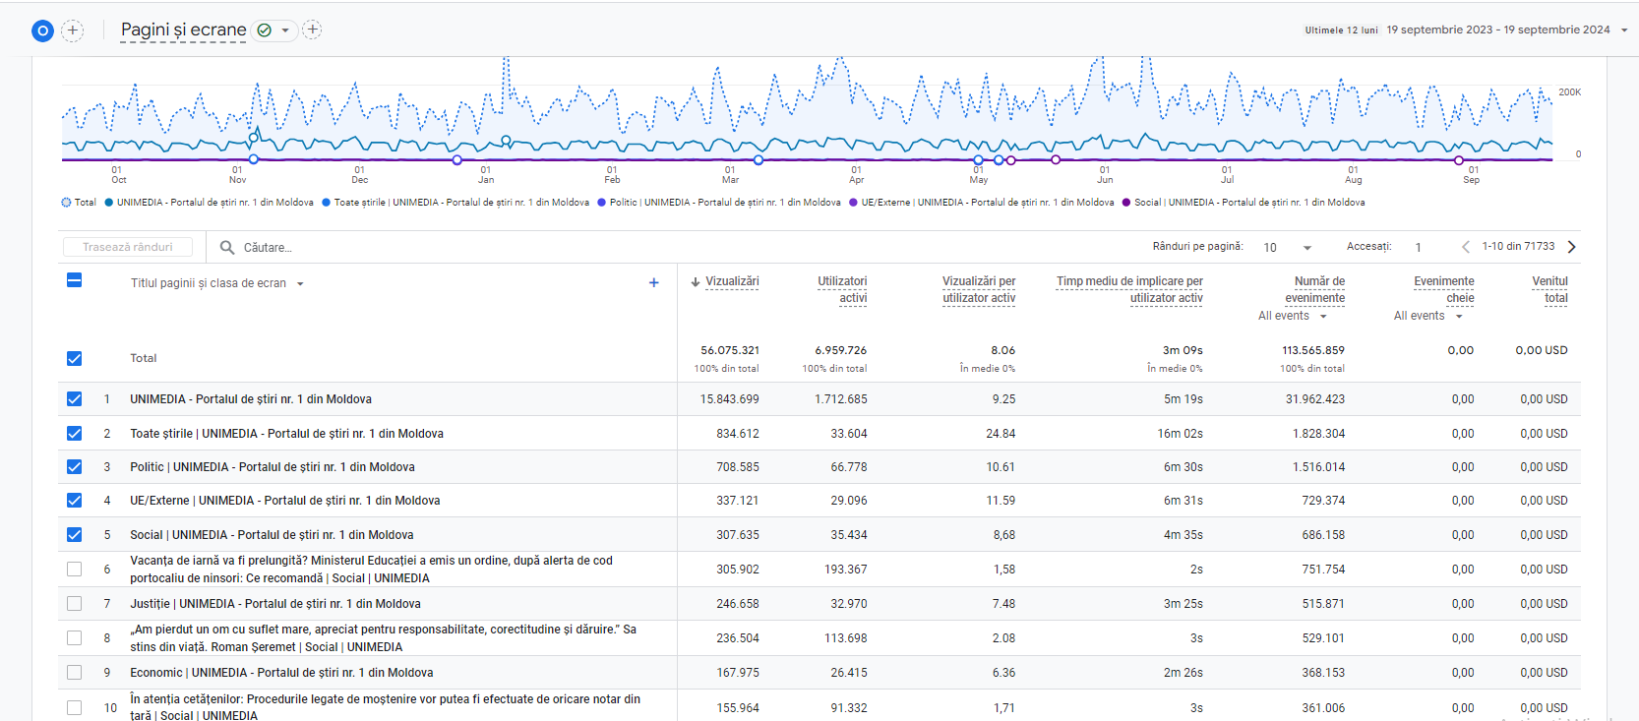
Task: Focus the Căutare search field
Action: coord(268,248)
